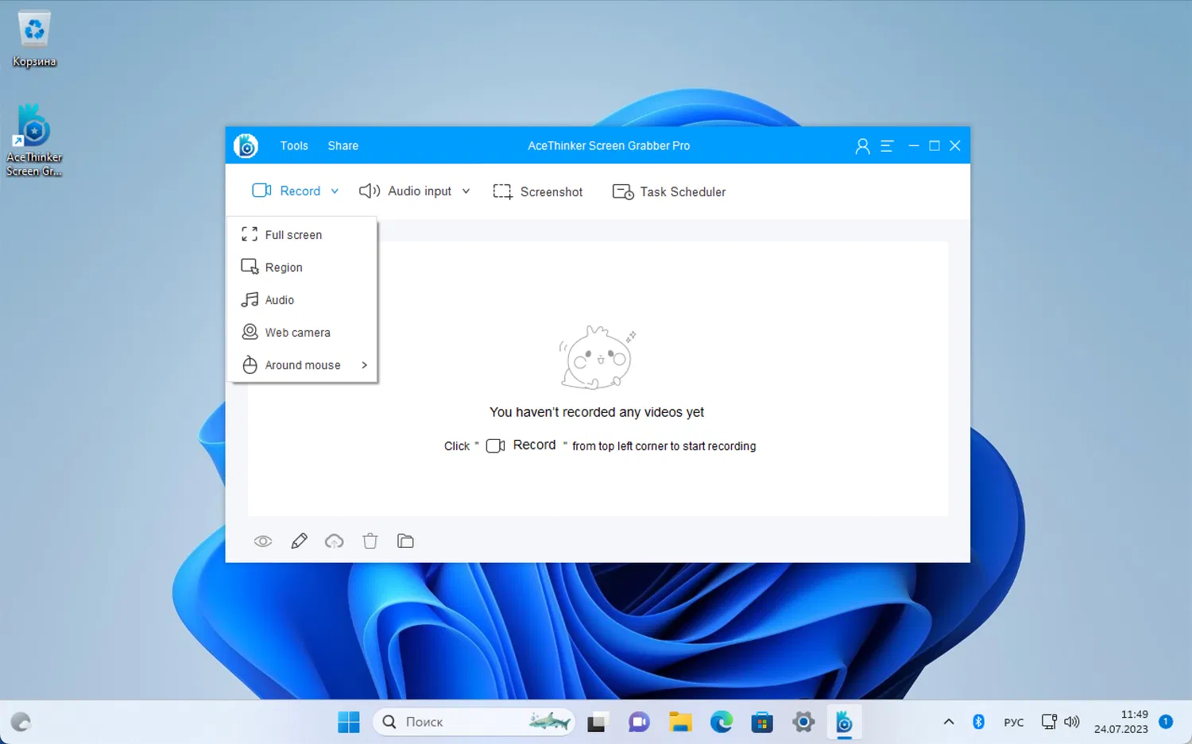Open File Explorer from the taskbar

[x=680, y=723]
